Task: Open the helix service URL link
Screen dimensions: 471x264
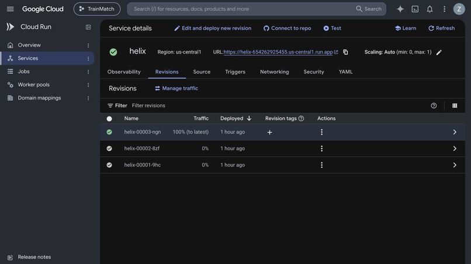Action: [x=278, y=52]
